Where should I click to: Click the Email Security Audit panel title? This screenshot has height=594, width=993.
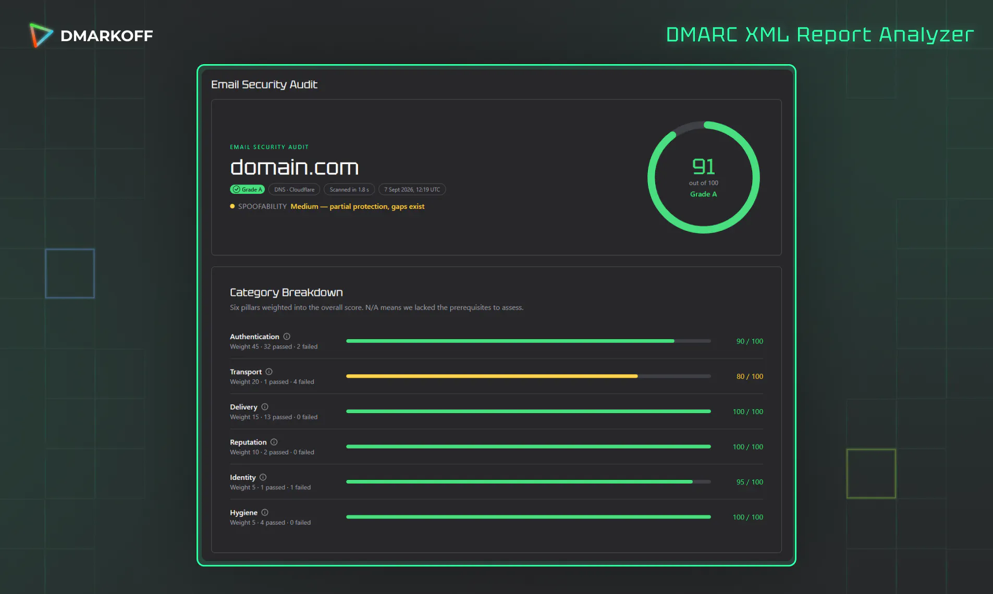tap(264, 84)
